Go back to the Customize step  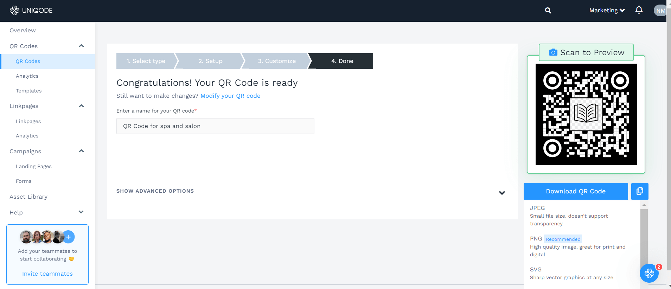[x=277, y=61]
